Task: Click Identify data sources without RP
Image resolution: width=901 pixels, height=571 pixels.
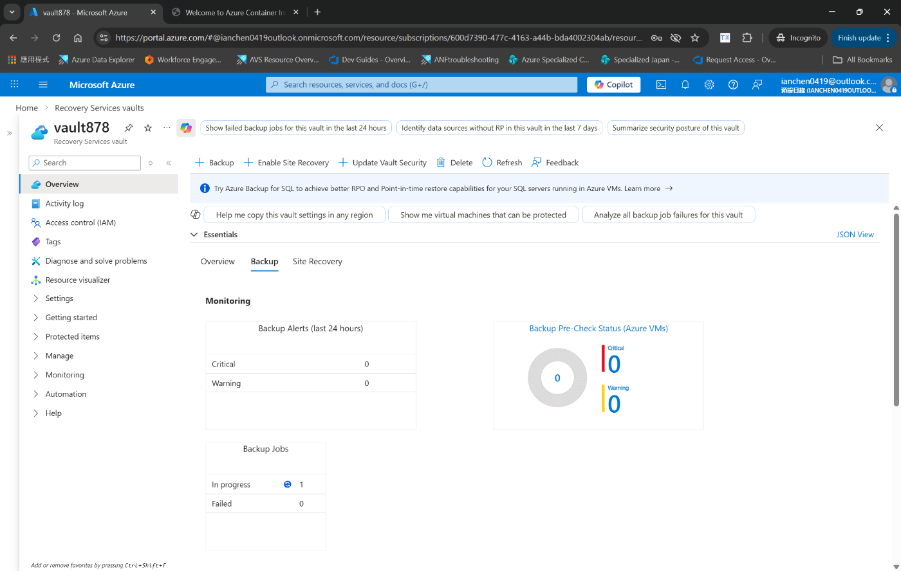Action: (499, 128)
